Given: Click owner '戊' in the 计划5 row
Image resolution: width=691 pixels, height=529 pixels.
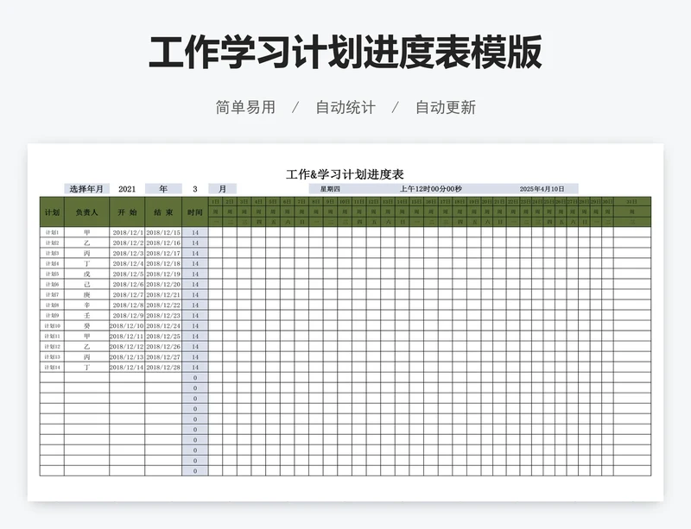Looking at the screenshot, I should pos(87,274).
